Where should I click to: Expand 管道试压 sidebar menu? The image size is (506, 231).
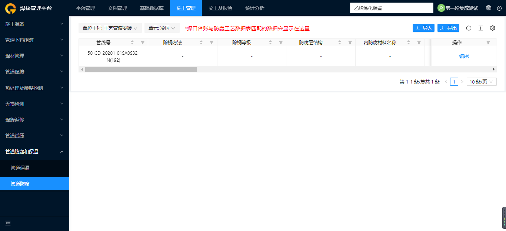click(34, 136)
